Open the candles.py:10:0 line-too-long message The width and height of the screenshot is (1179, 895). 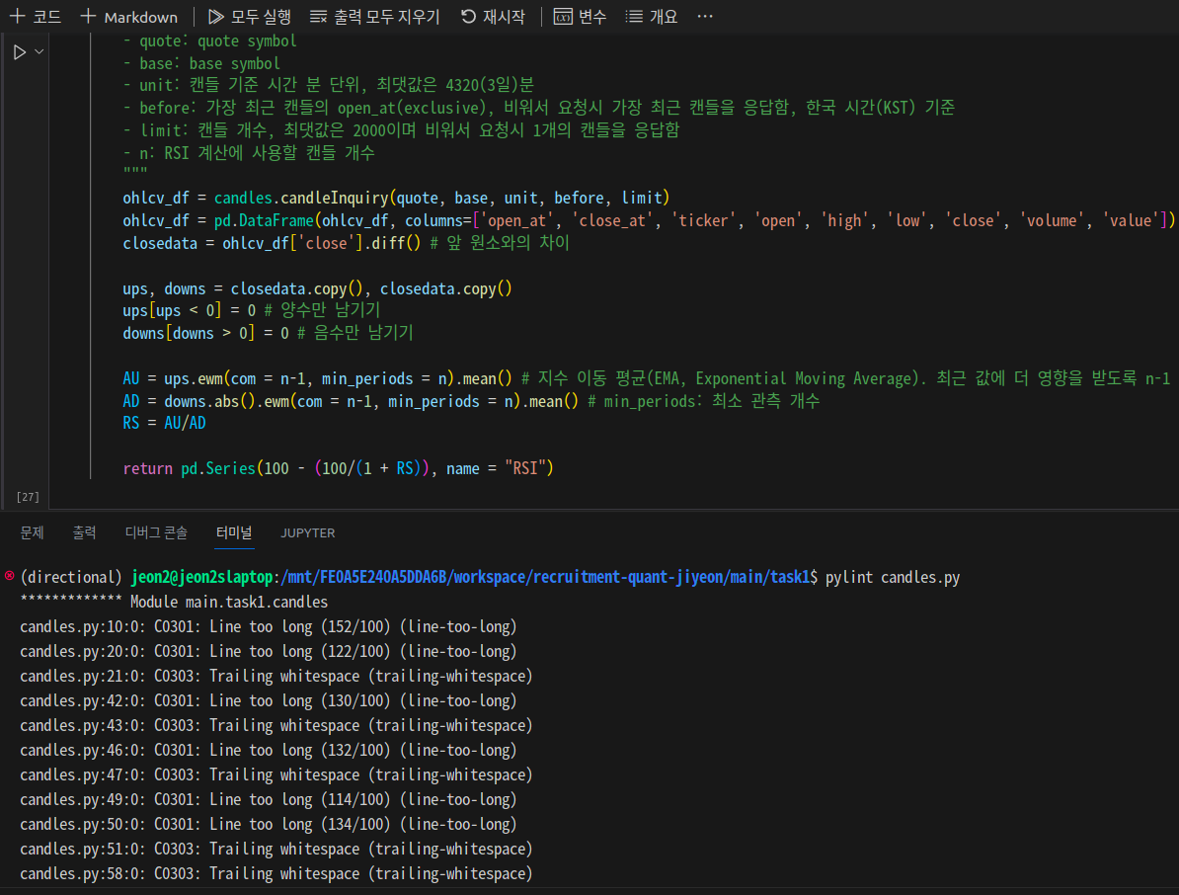[269, 626]
